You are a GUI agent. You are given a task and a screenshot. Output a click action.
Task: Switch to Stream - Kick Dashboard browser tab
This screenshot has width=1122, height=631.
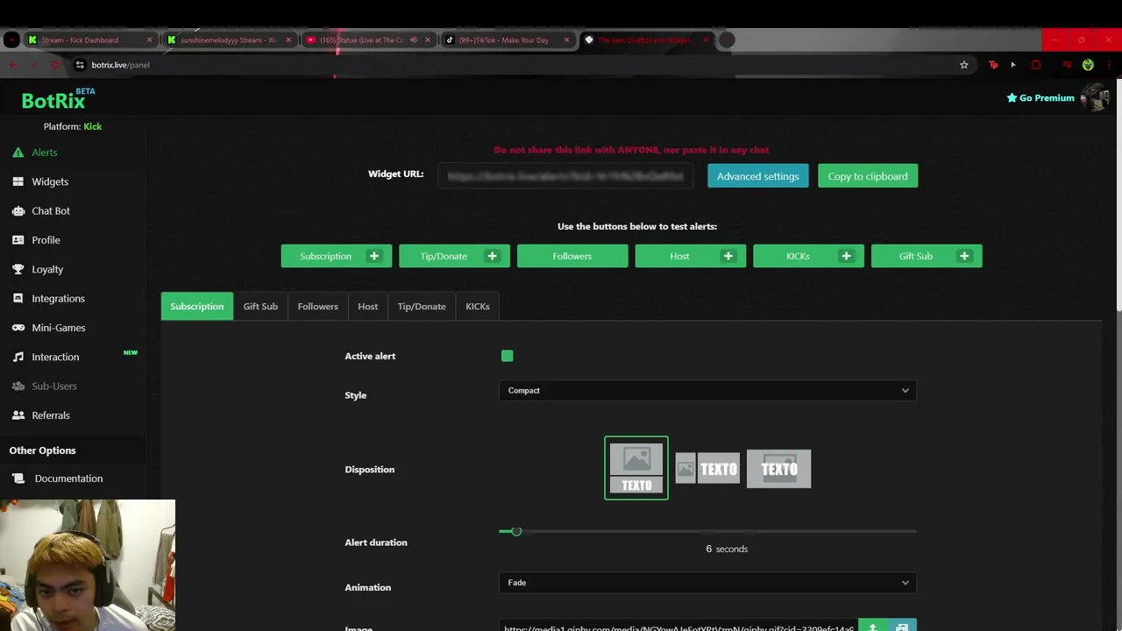point(90,40)
